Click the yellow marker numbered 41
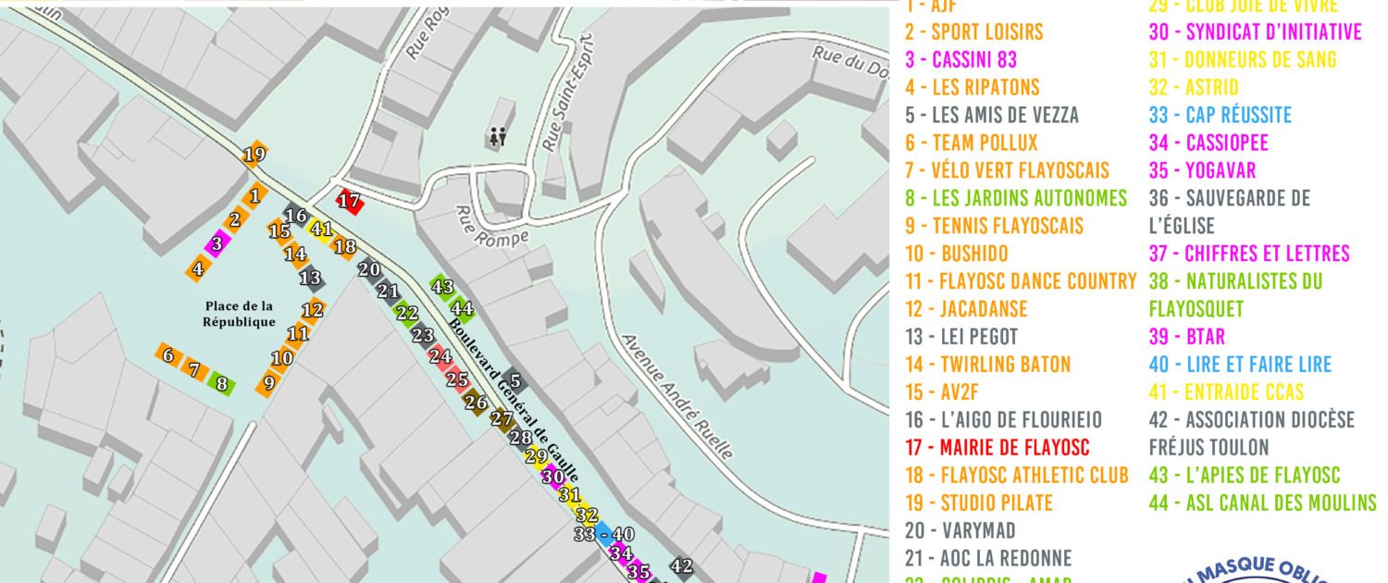This screenshot has width=1388, height=583. tap(321, 229)
